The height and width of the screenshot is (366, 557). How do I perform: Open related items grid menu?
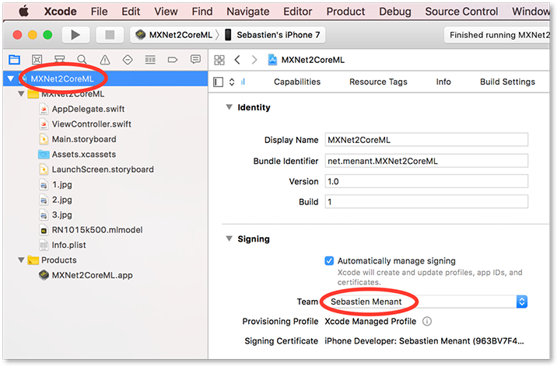(x=219, y=60)
